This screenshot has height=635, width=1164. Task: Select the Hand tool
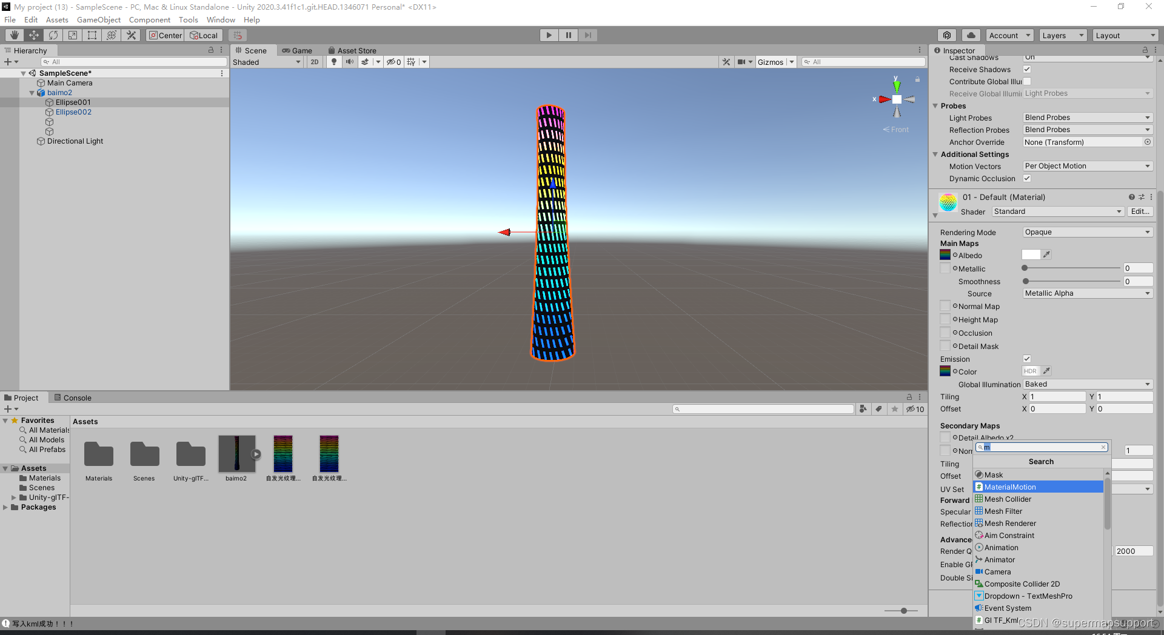15,35
